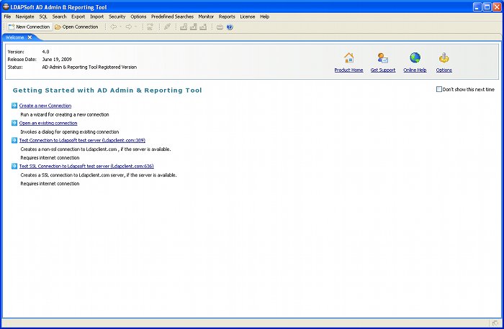
Task: Open the Predefined Searches menu
Action: tap(172, 16)
